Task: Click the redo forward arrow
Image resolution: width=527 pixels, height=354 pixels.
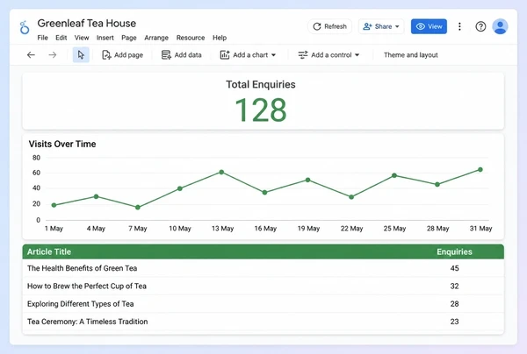Action: click(x=53, y=55)
